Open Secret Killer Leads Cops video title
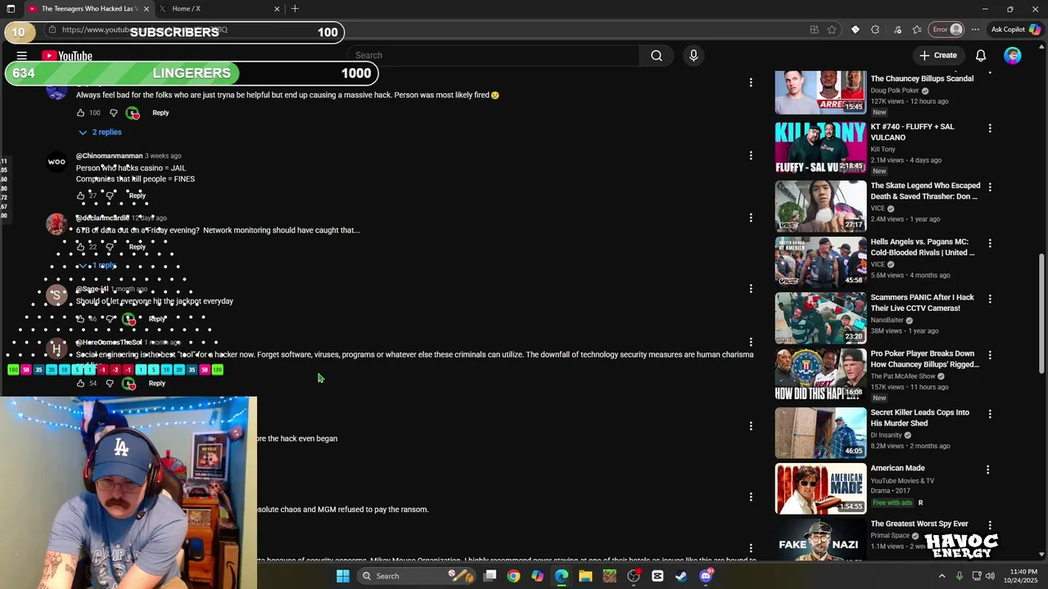This screenshot has width=1048, height=589. click(x=919, y=418)
